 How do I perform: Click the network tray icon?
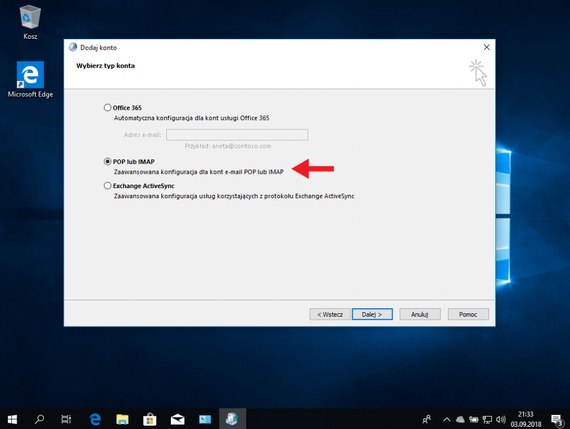487,419
